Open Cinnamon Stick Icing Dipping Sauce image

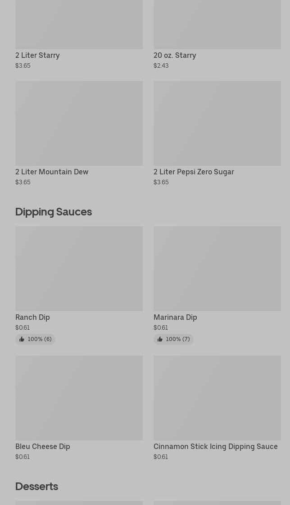click(217, 398)
